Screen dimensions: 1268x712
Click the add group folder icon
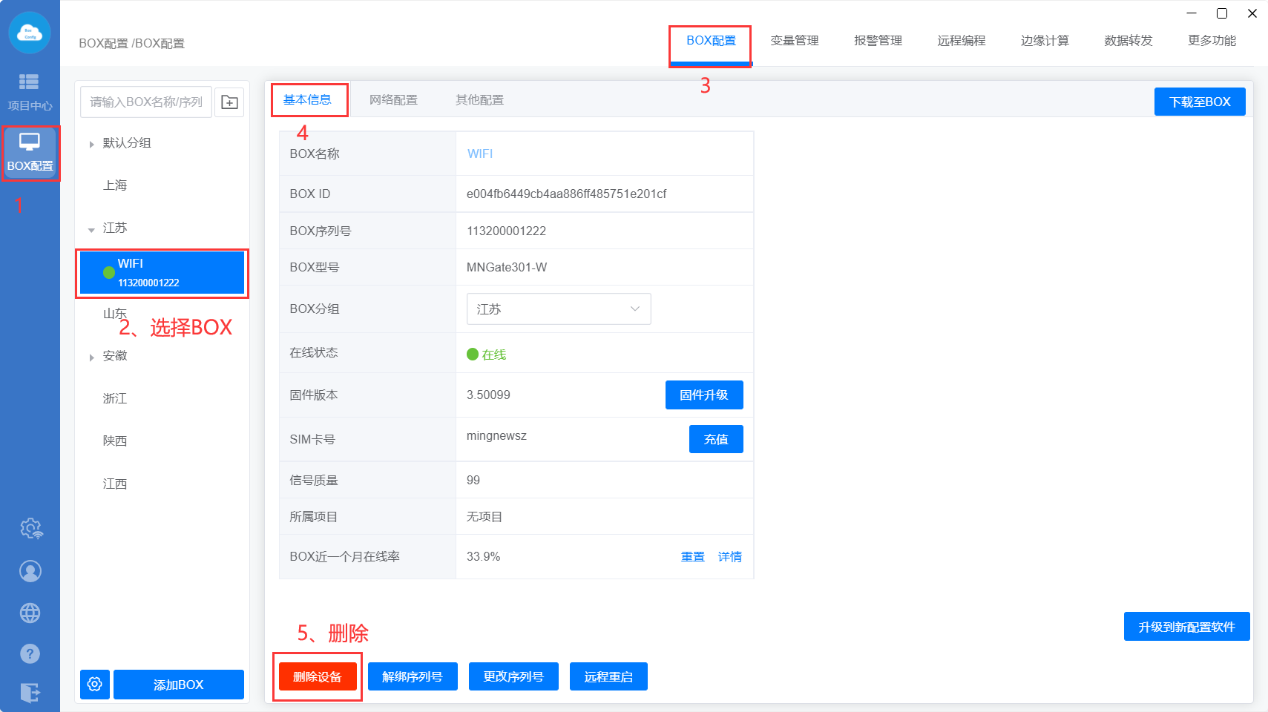[230, 102]
